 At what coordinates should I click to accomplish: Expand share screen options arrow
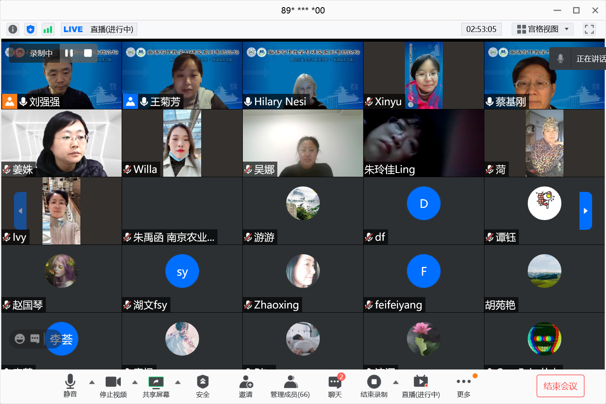(x=178, y=383)
